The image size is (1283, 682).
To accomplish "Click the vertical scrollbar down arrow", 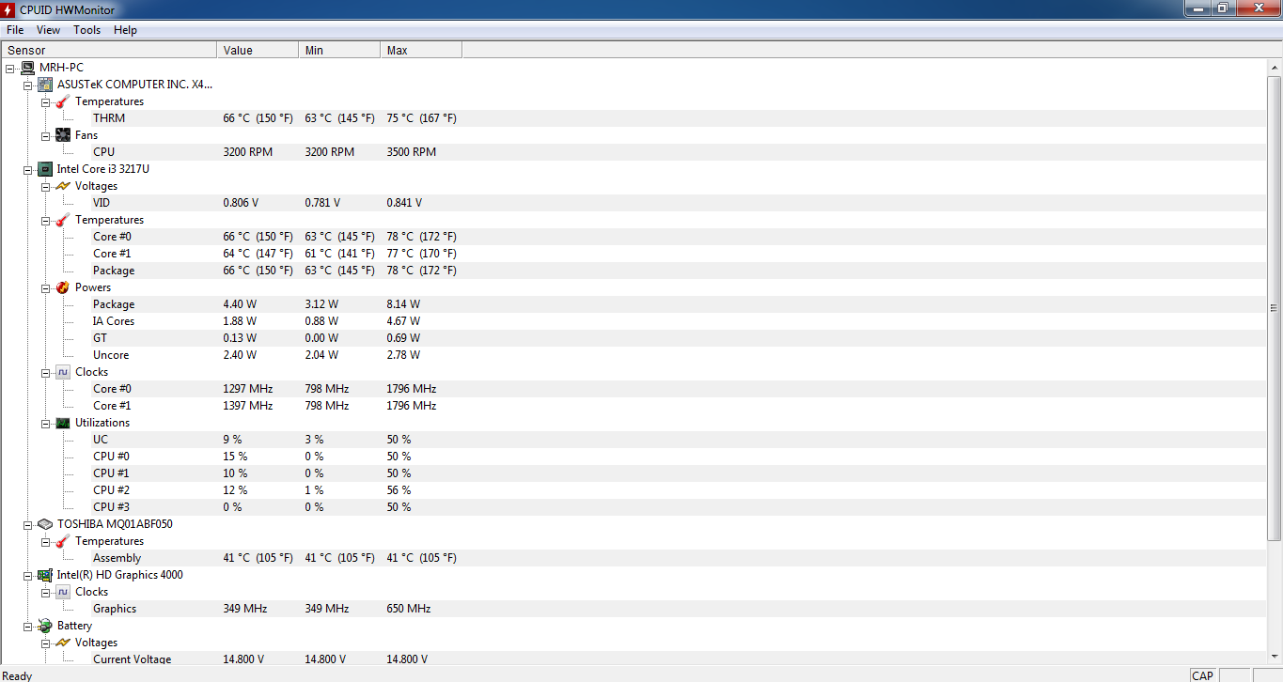I will coord(1275,658).
